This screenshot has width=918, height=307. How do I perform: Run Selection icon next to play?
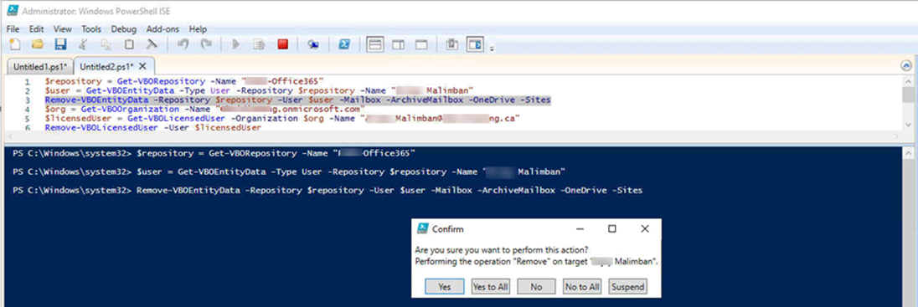click(x=260, y=44)
